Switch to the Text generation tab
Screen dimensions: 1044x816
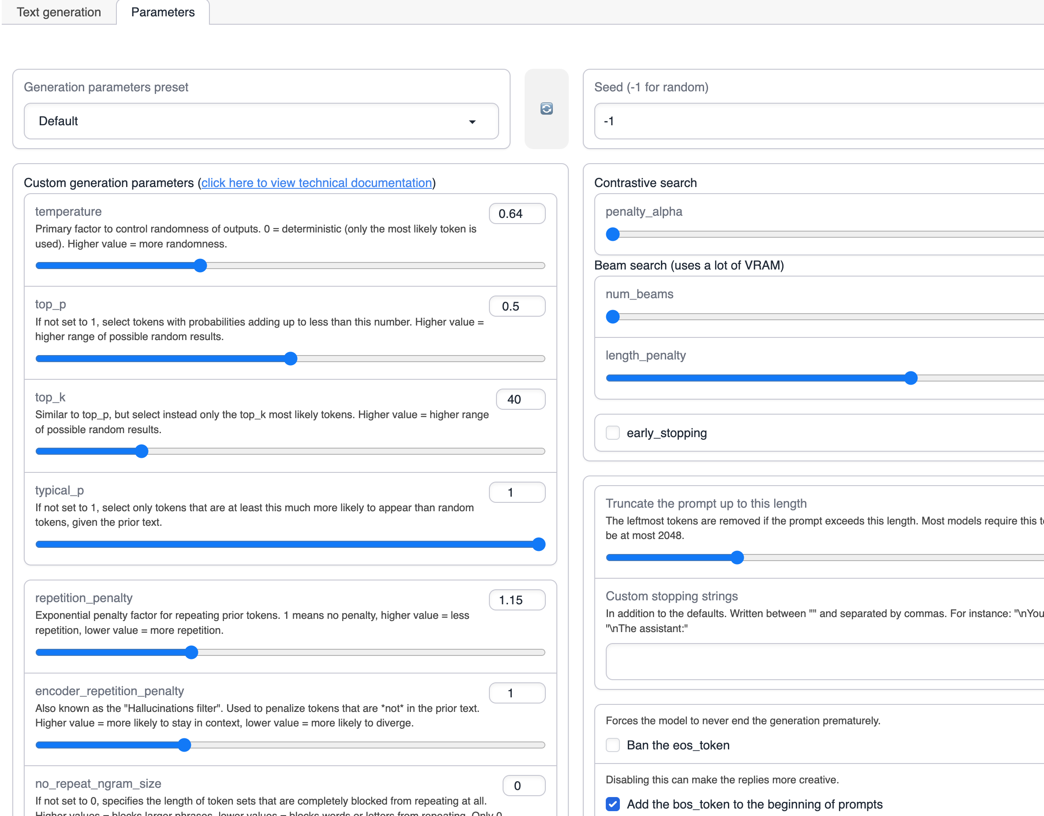pos(59,12)
